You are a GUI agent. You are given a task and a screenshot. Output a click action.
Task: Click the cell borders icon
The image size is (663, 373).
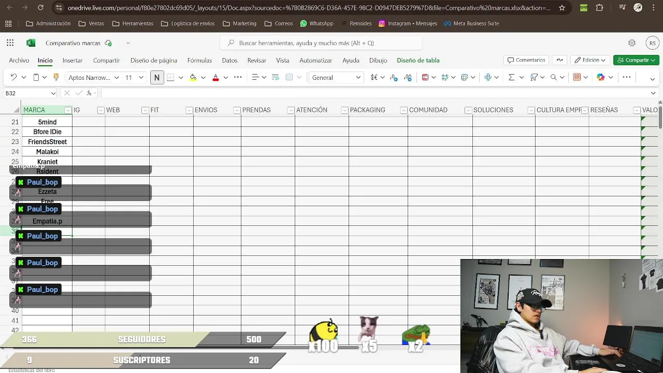(170, 77)
